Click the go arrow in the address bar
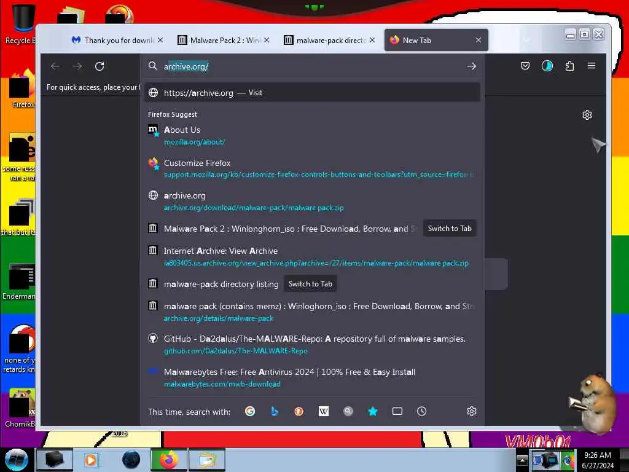 click(471, 66)
